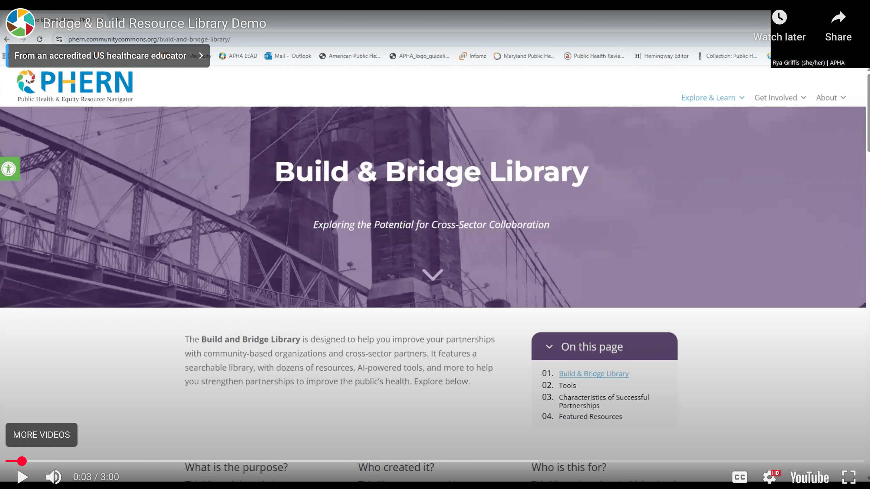
Task: Open the accredited healthcare educator info banner
Action: (x=108, y=56)
